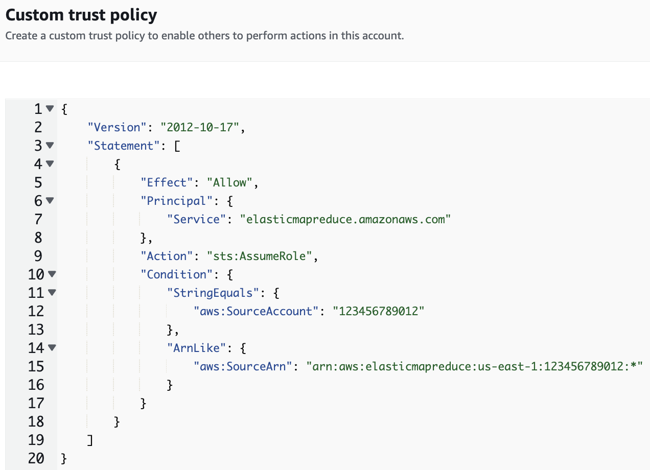Click the "aws:SourceArn" condition key
The image size is (650, 470).
(x=243, y=366)
